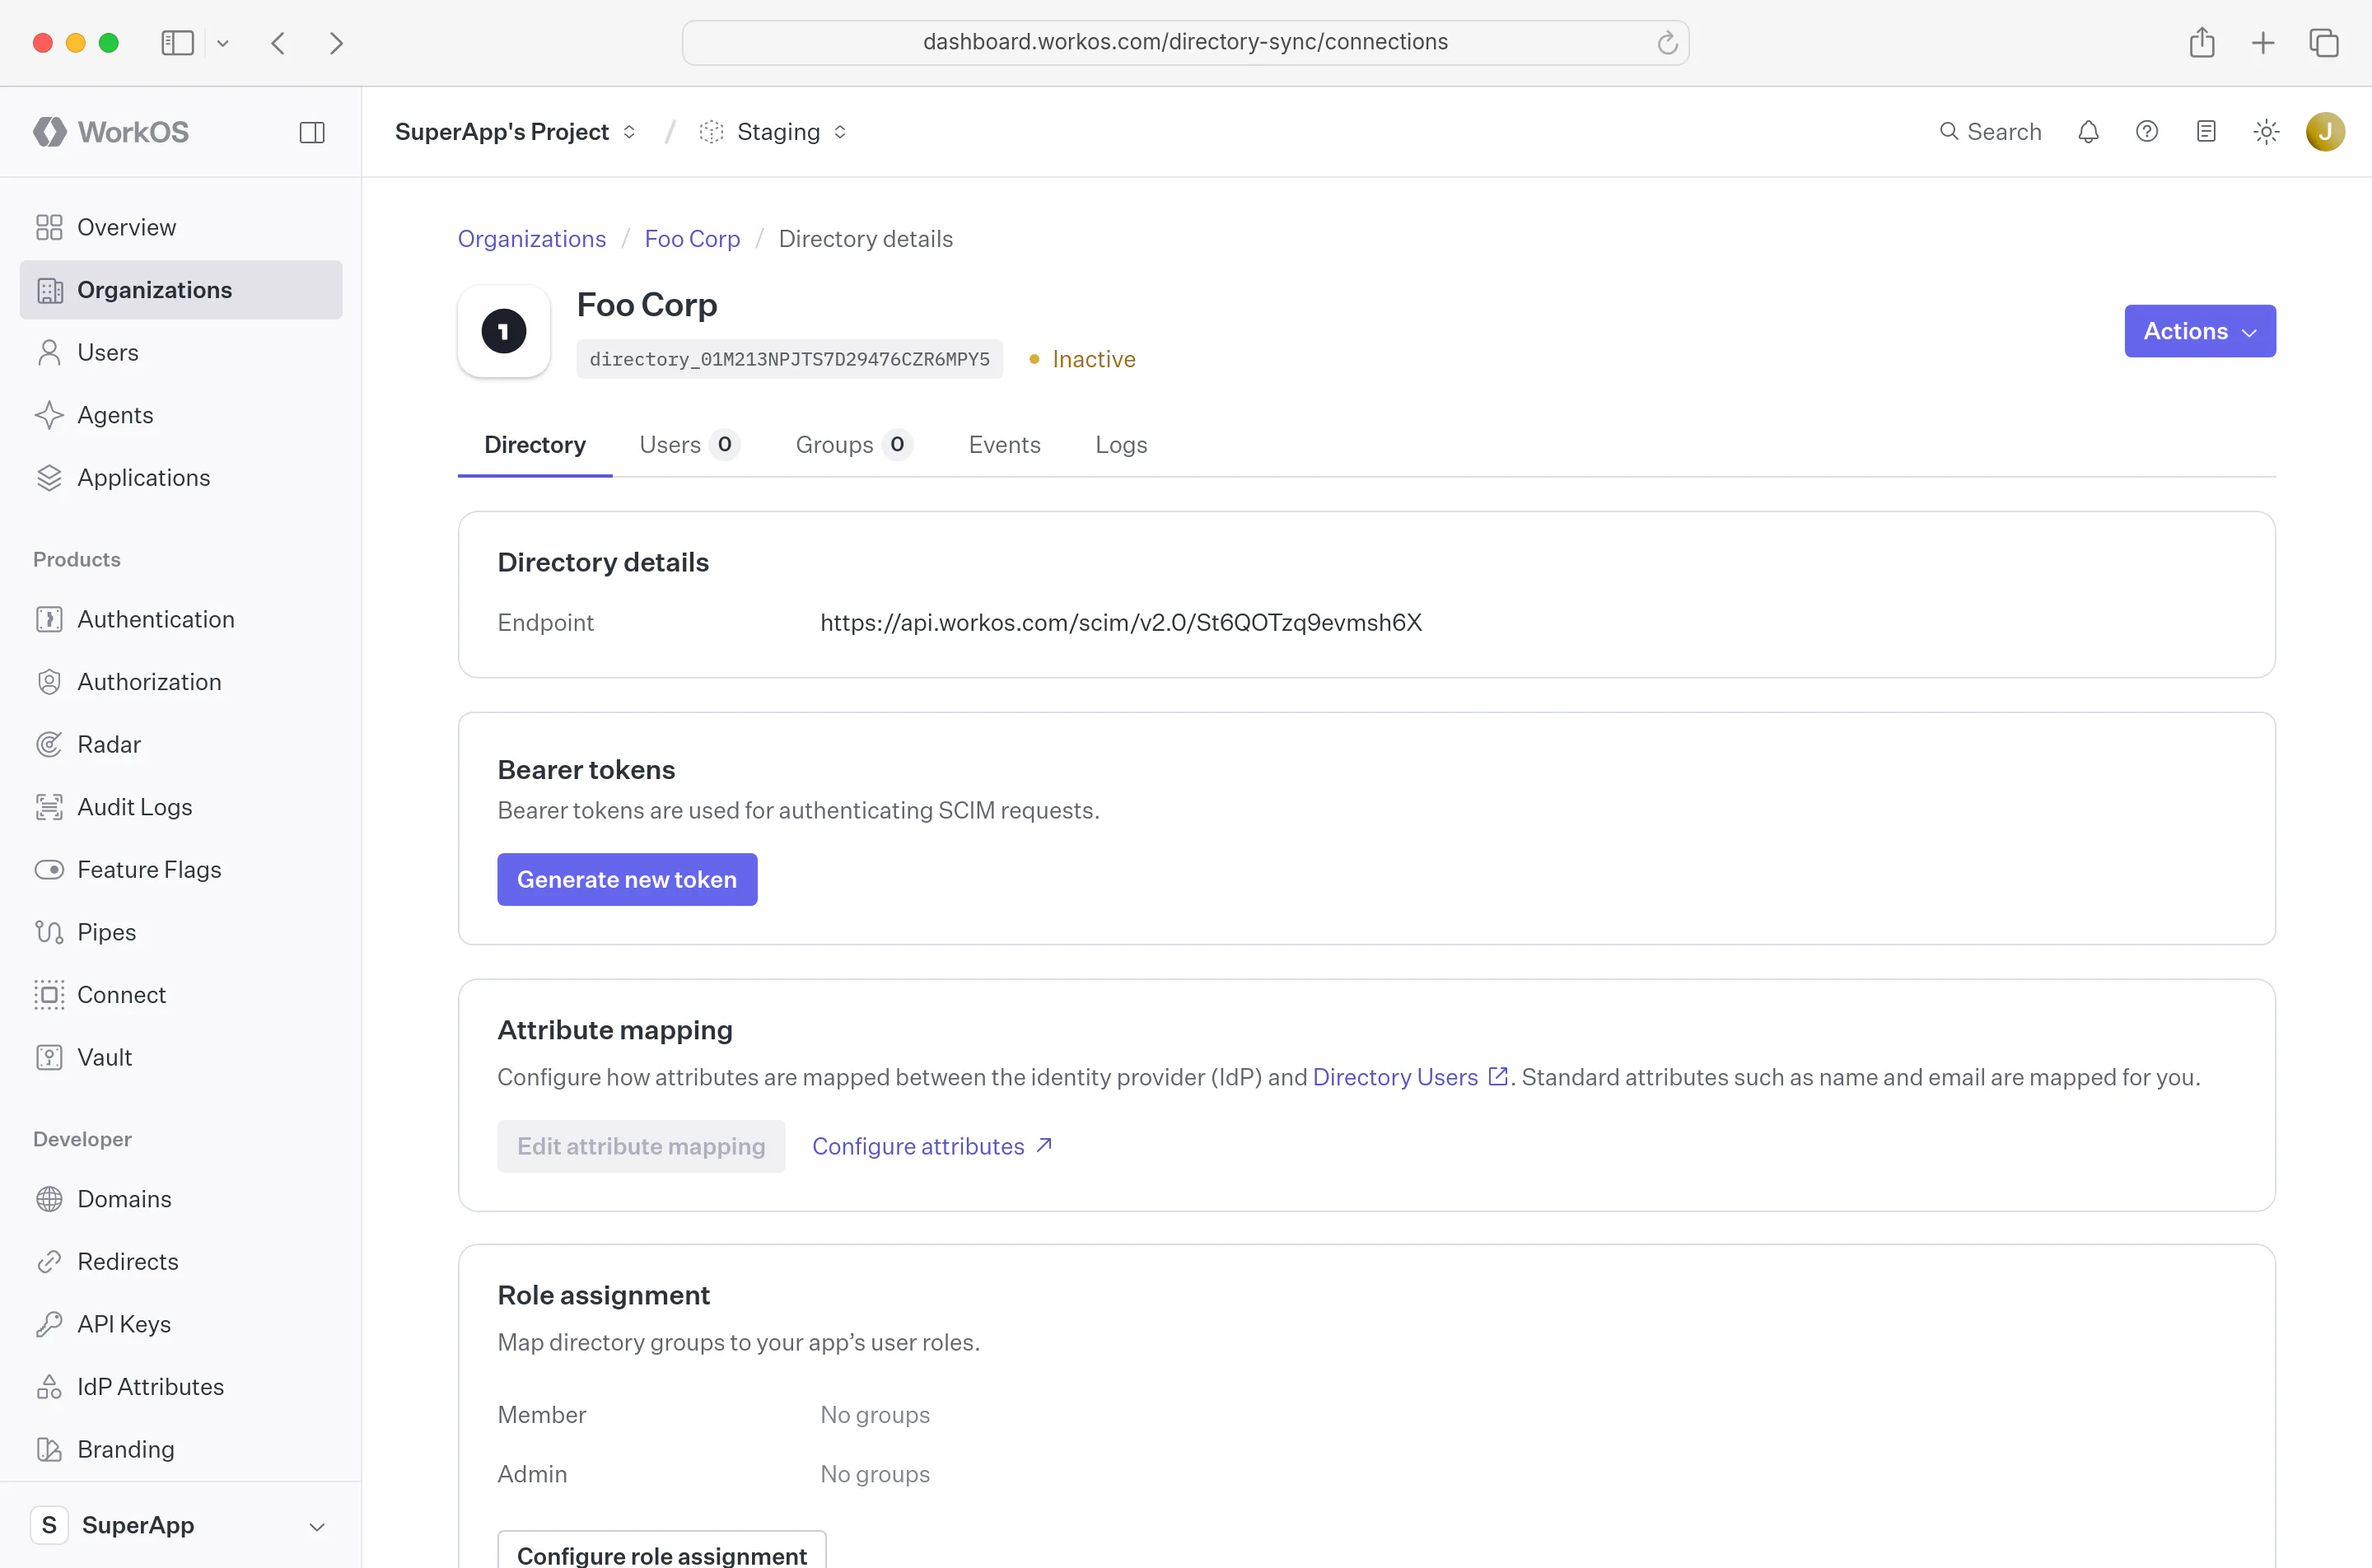This screenshot has height=1568, width=2372.
Task: Click the SCIM endpoint URL text
Action: tap(1121, 622)
